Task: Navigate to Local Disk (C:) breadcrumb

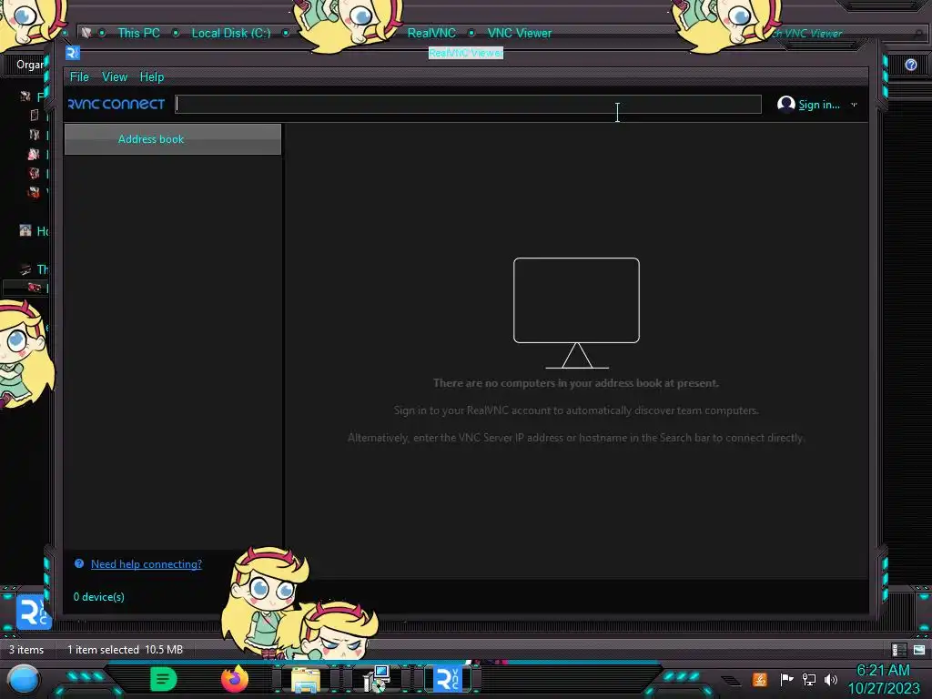Action: pyautogui.click(x=230, y=34)
